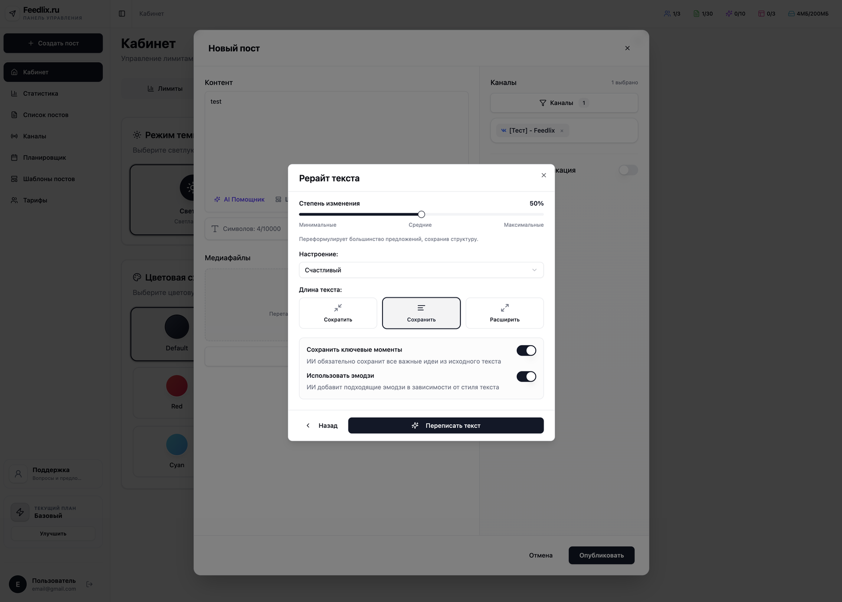Close the rewrite text dialog
This screenshot has height=602, width=842.
[544, 175]
